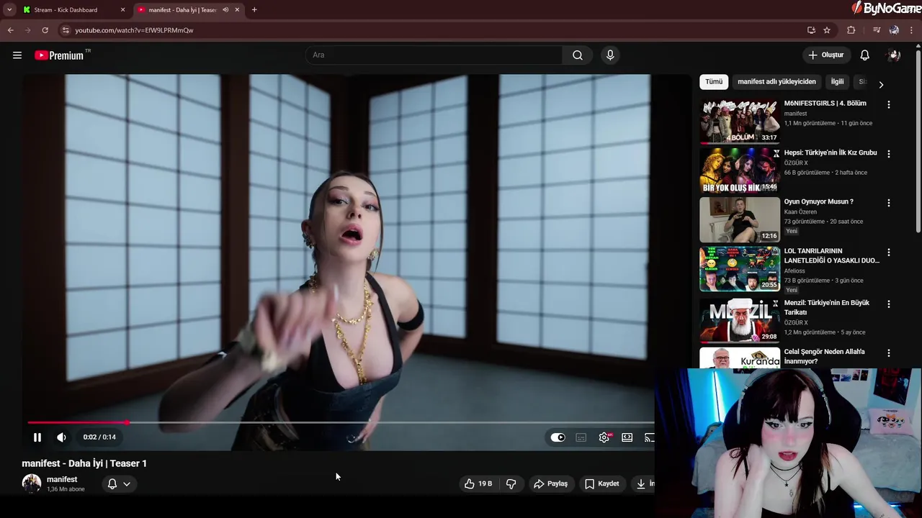922x518 pixels.
Task: Open the tab search dropdown arrow
Action: point(9,10)
